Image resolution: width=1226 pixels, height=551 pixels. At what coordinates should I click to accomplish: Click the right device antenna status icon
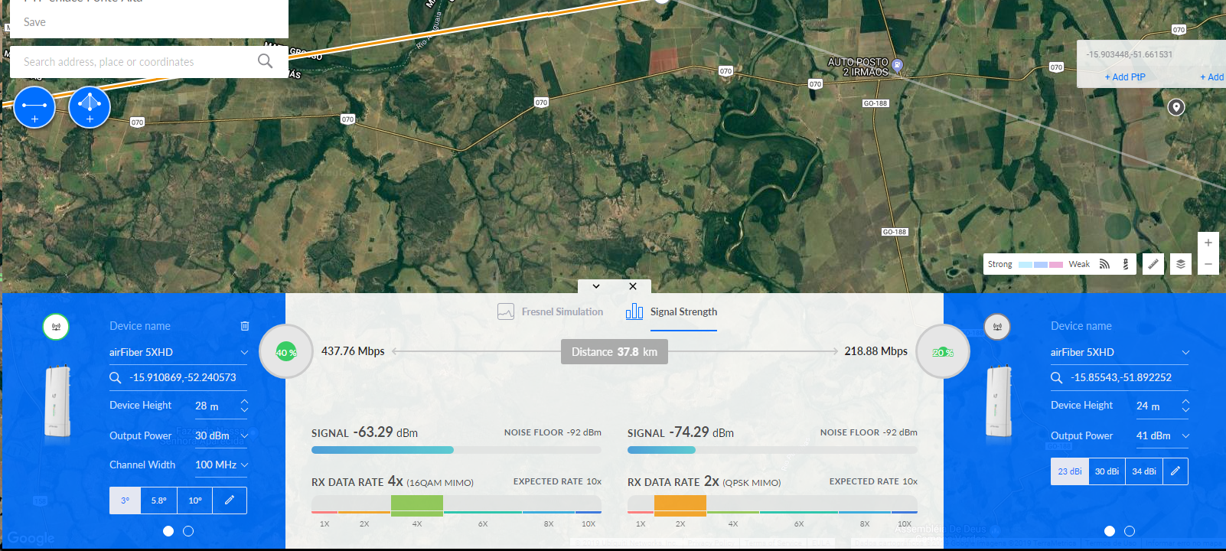[x=997, y=327]
